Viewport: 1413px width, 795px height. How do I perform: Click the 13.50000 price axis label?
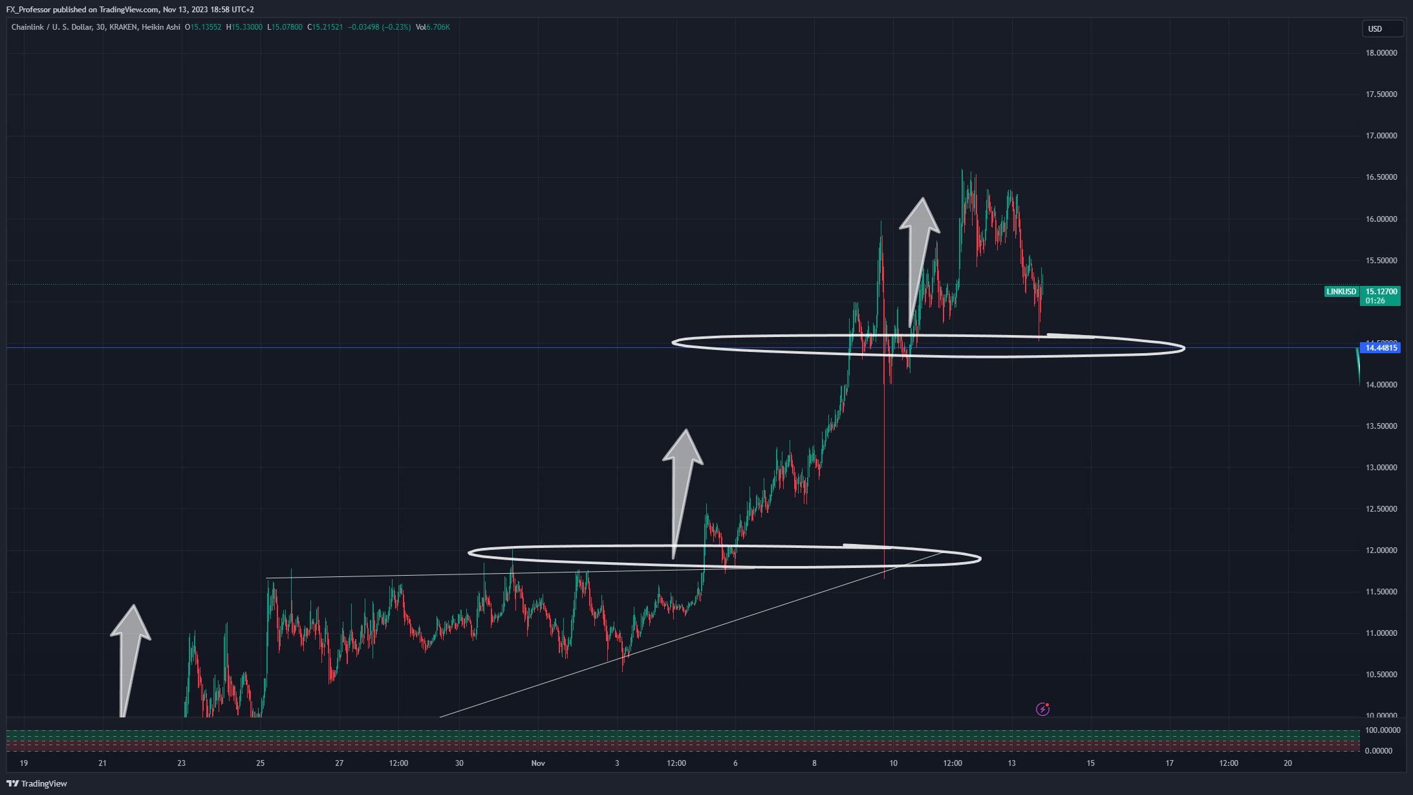pyautogui.click(x=1381, y=426)
